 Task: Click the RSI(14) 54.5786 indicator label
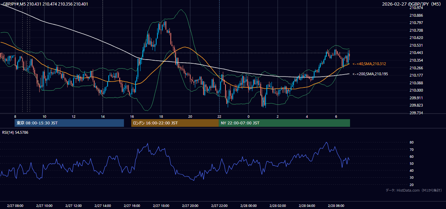[x=15, y=132]
